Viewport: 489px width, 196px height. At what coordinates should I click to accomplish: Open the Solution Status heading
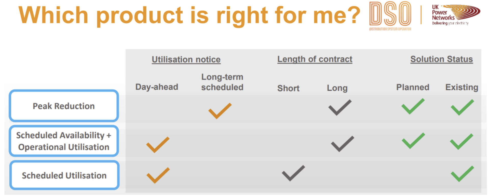(442, 59)
